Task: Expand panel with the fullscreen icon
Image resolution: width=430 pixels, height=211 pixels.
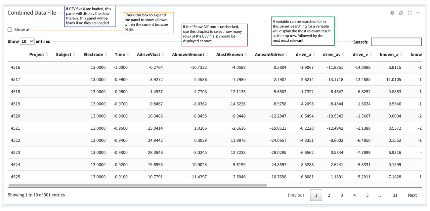Action: (x=409, y=13)
